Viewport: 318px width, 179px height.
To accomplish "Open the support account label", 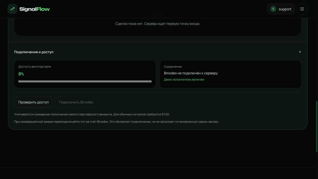I will 285,9.
